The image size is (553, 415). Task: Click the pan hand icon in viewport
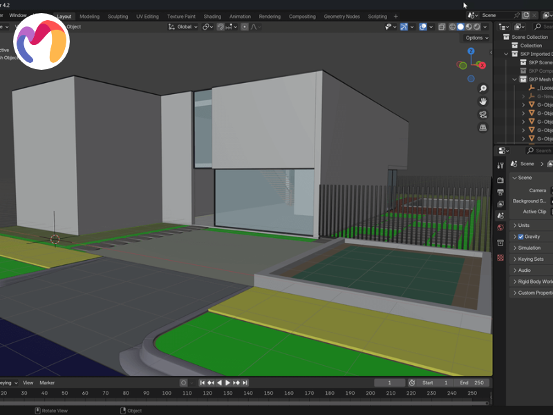point(483,102)
